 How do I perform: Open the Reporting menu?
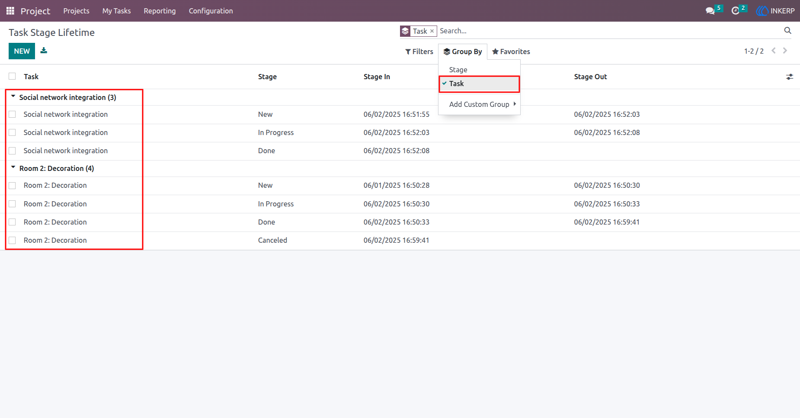pyautogui.click(x=160, y=11)
